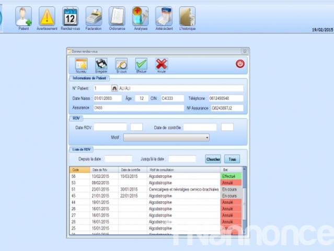Click the Date Naiss field
334x251 pixels.
(x=108, y=98)
